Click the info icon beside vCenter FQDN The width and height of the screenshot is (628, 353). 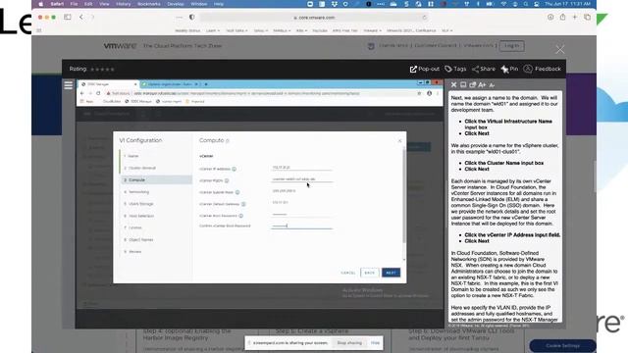[x=227, y=180]
